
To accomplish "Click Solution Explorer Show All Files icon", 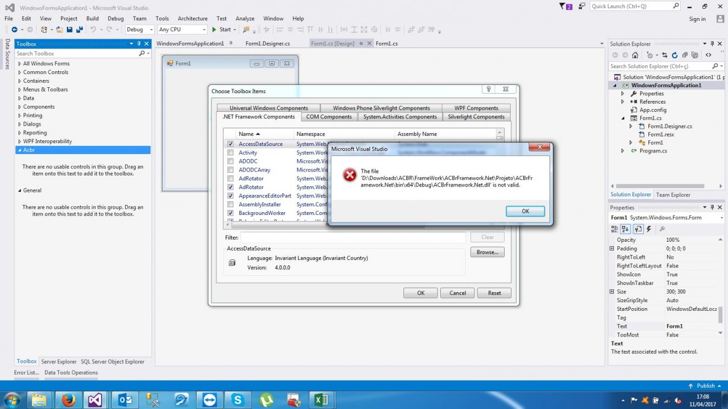I will [695, 55].
